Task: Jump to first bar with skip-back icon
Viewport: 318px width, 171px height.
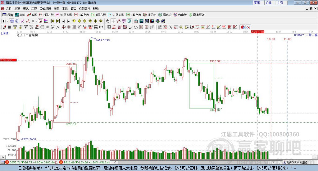Action: [x=52, y=21]
